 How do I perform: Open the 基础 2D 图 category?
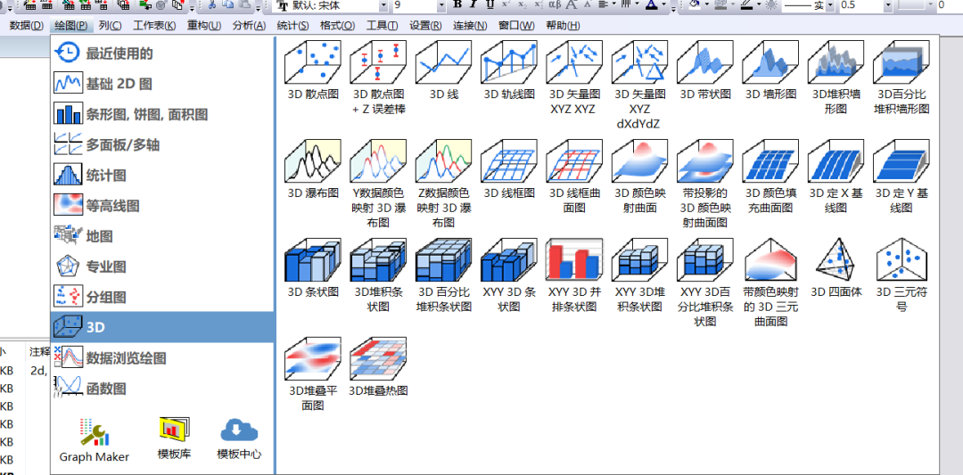coord(162,84)
